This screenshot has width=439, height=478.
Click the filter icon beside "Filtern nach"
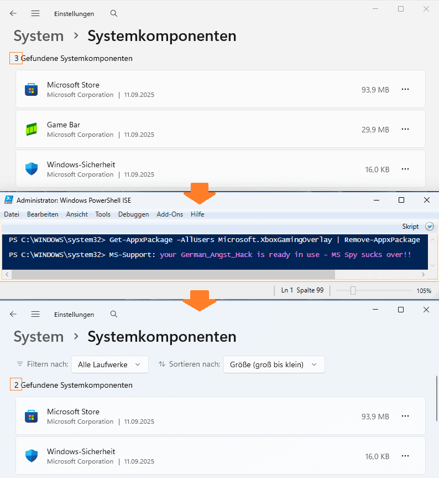pyautogui.click(x=20, y=364)
